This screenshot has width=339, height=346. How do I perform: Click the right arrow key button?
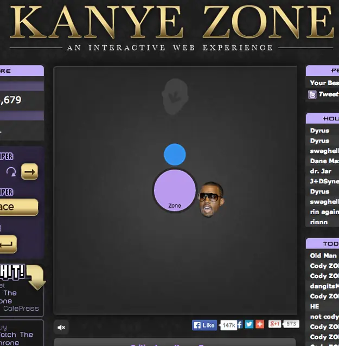coord(29,171)
